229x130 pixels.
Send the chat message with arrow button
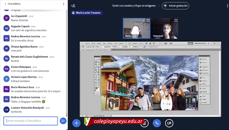point(63,121)
